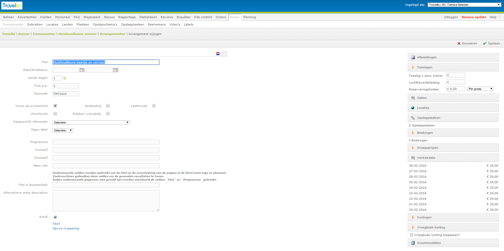Toggle the Tonen als evenement checkbox
The width and height of the screenshot is (504, 251).
click(x=55, y=106)
